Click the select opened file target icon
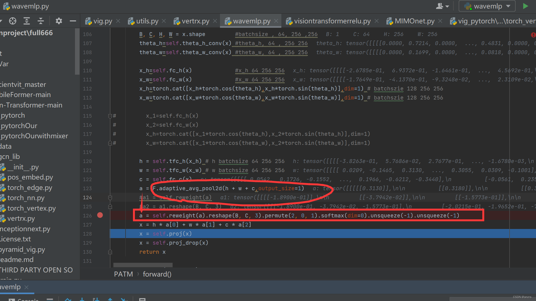This screenshot has height=301, width=536. click(x=13, y=21)
